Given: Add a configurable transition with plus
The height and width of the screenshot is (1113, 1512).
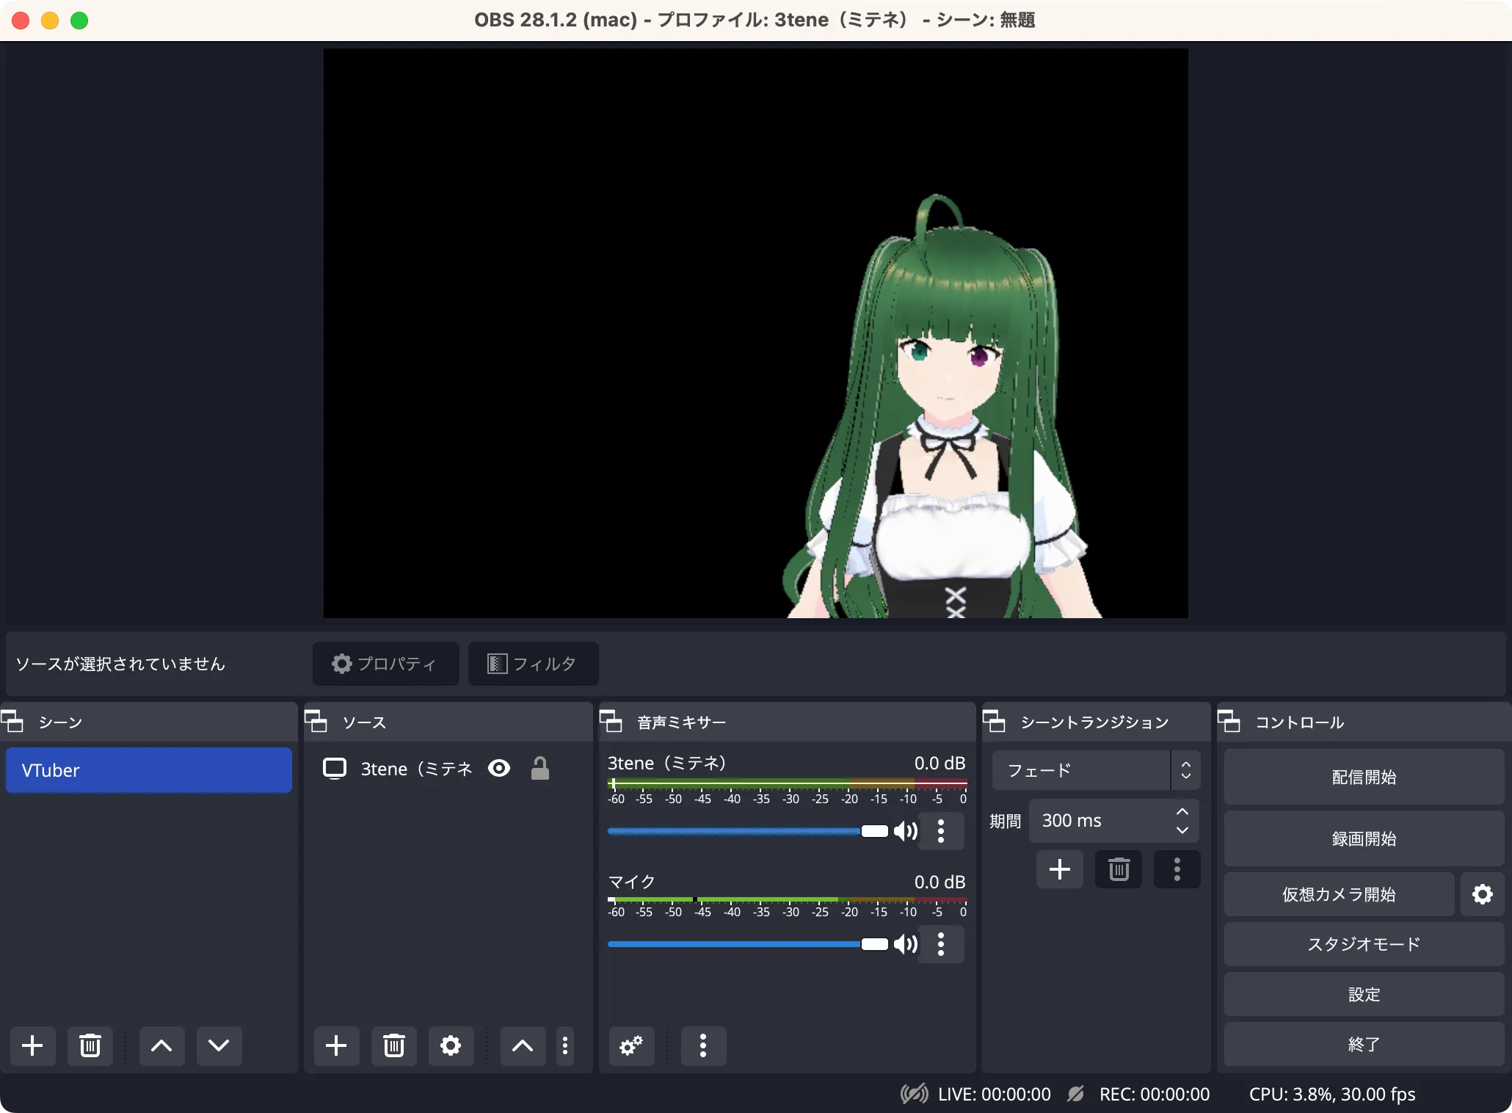Looking at the screenshot, I should (1060, 870).
